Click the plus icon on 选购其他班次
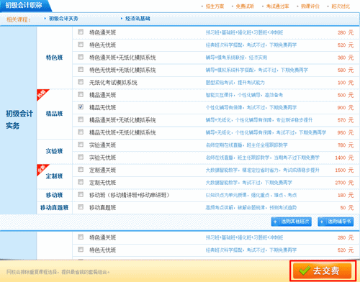 (275, 222)
